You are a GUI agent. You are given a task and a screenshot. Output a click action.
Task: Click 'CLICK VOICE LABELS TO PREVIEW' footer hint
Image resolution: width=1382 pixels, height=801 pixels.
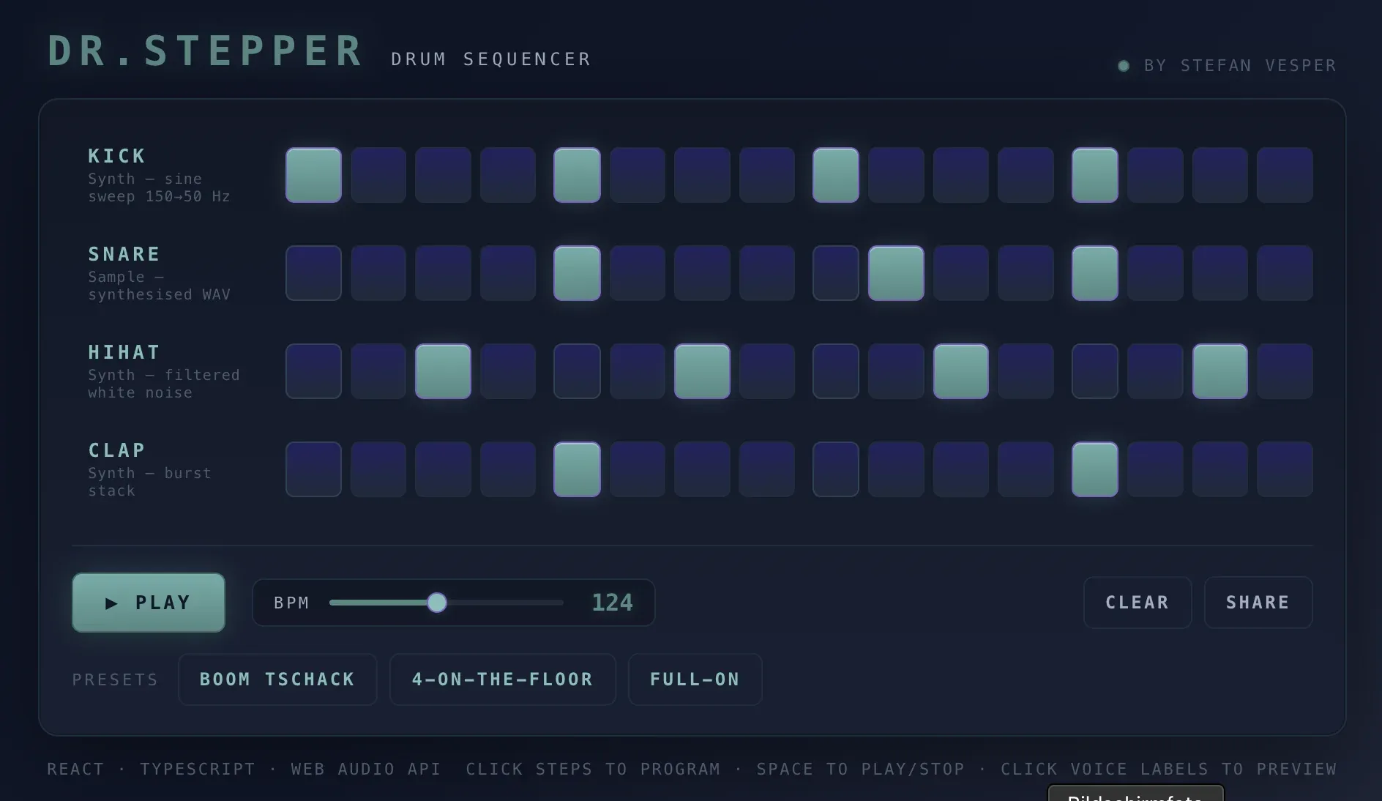1169,770
